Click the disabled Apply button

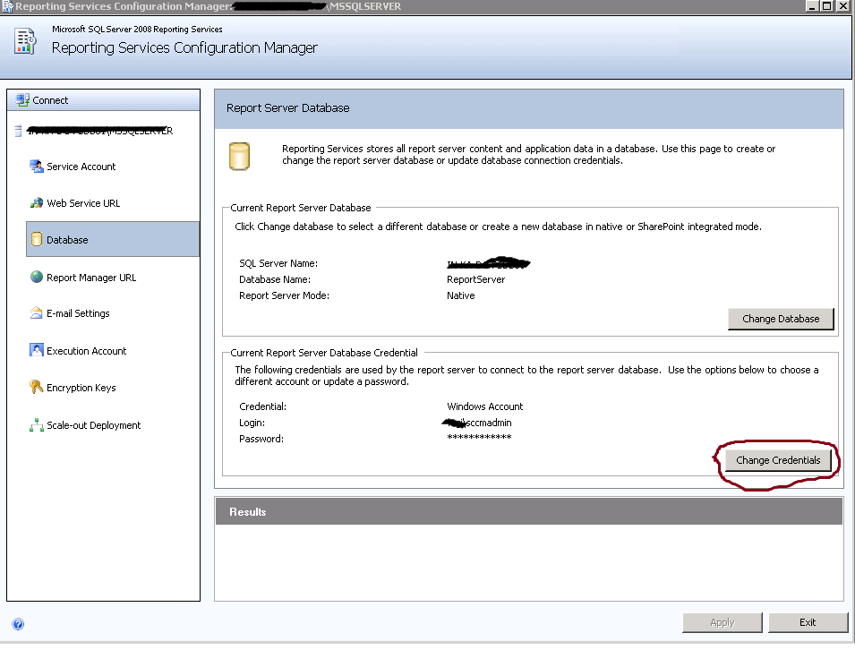pos(722,622)
